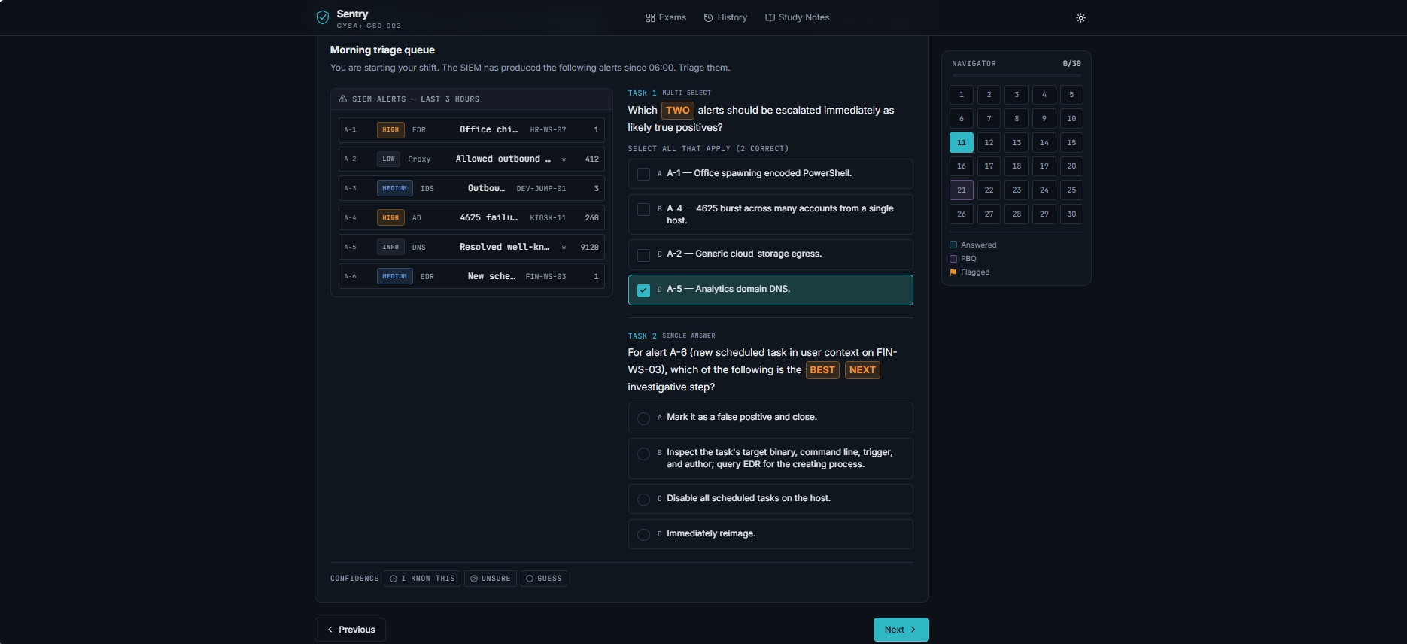Click the Answered legend swatch
Image resolution: width=1407 pixels, height=644 pixels.
click(x=953, y=245)
